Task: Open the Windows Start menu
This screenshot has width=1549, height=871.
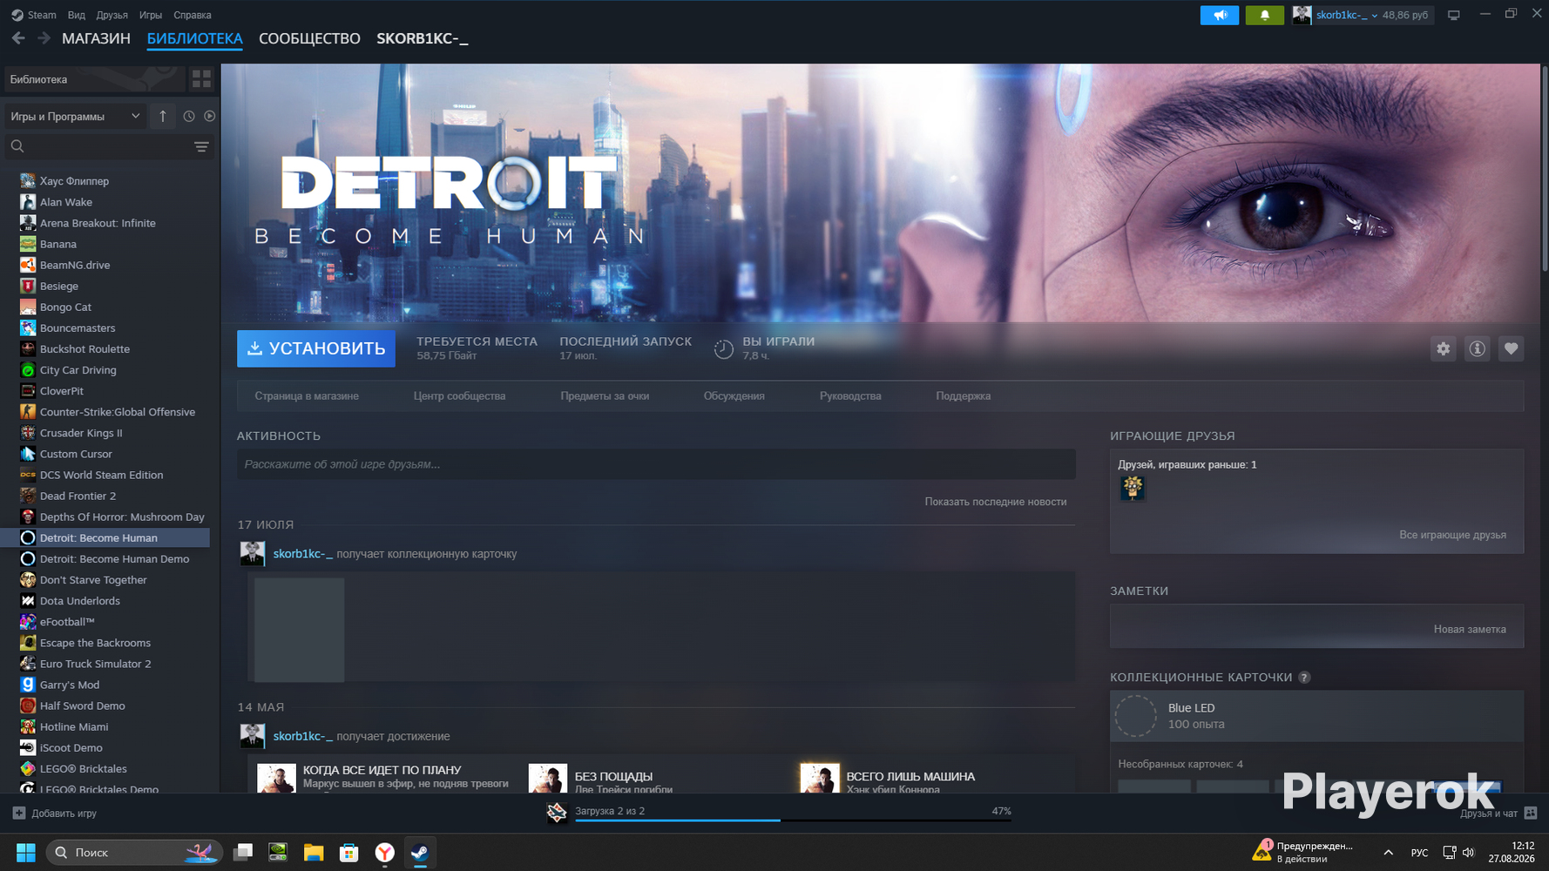Action: click(x=26, y=853)
